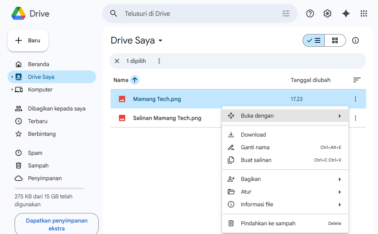Viewport: 378px width, 234px height.
Task: Open Sampah trash folder
Action: click(x=52, y=166)
